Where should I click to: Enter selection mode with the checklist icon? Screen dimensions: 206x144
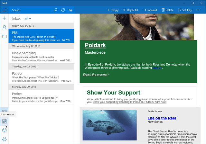70,10
